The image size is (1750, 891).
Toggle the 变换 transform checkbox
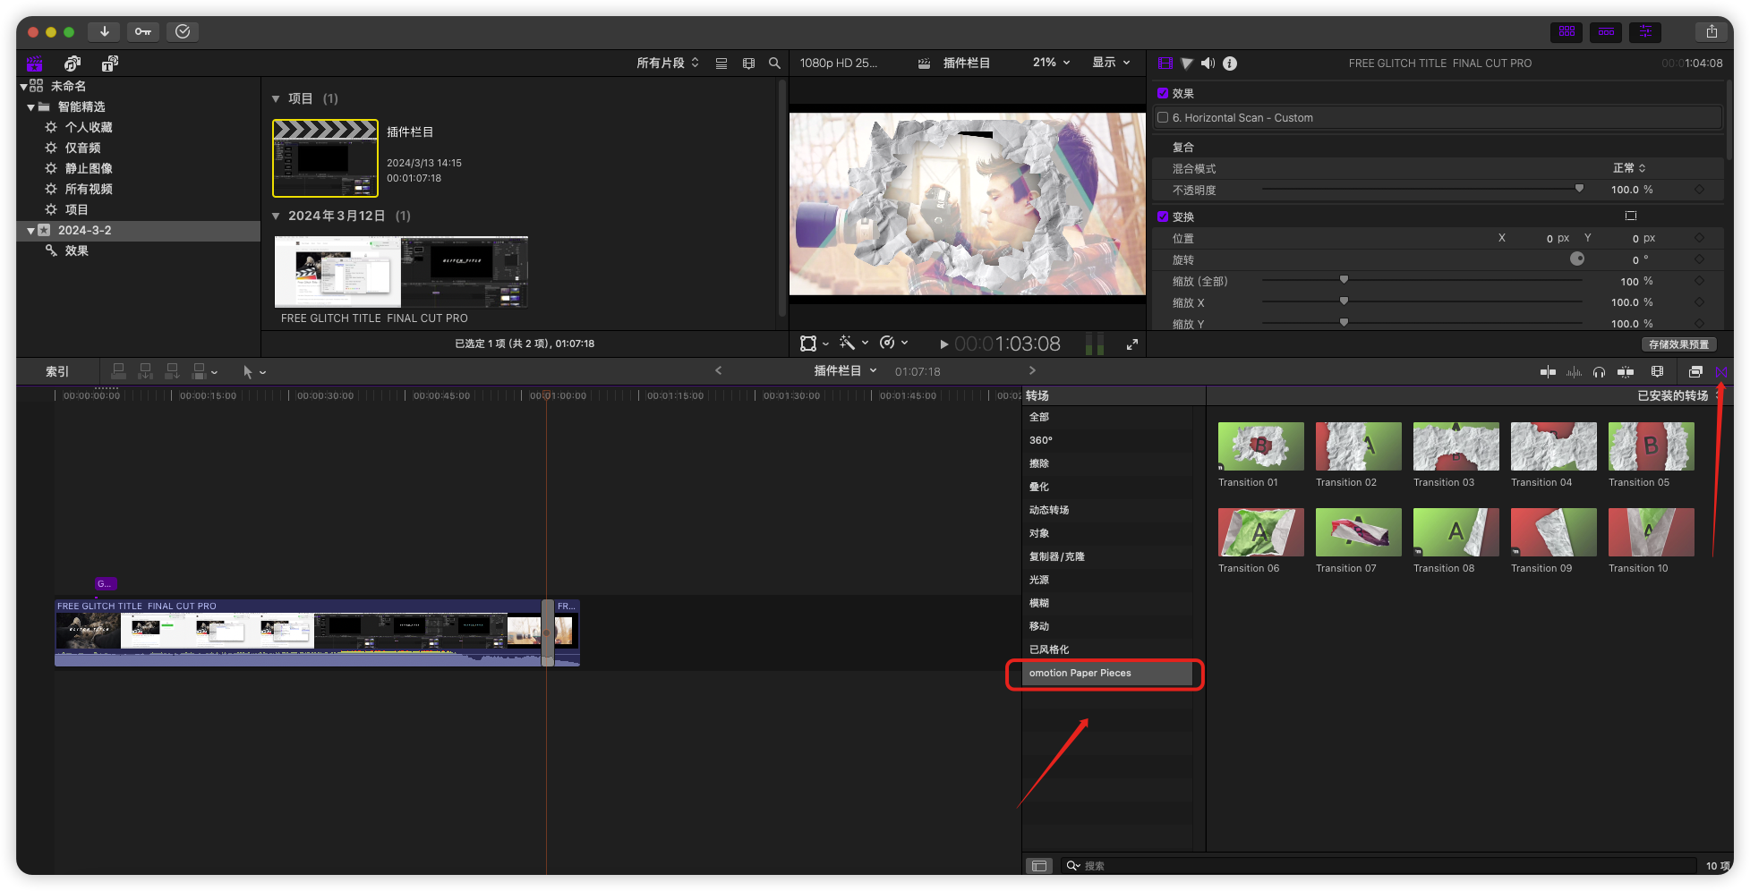1163,216
